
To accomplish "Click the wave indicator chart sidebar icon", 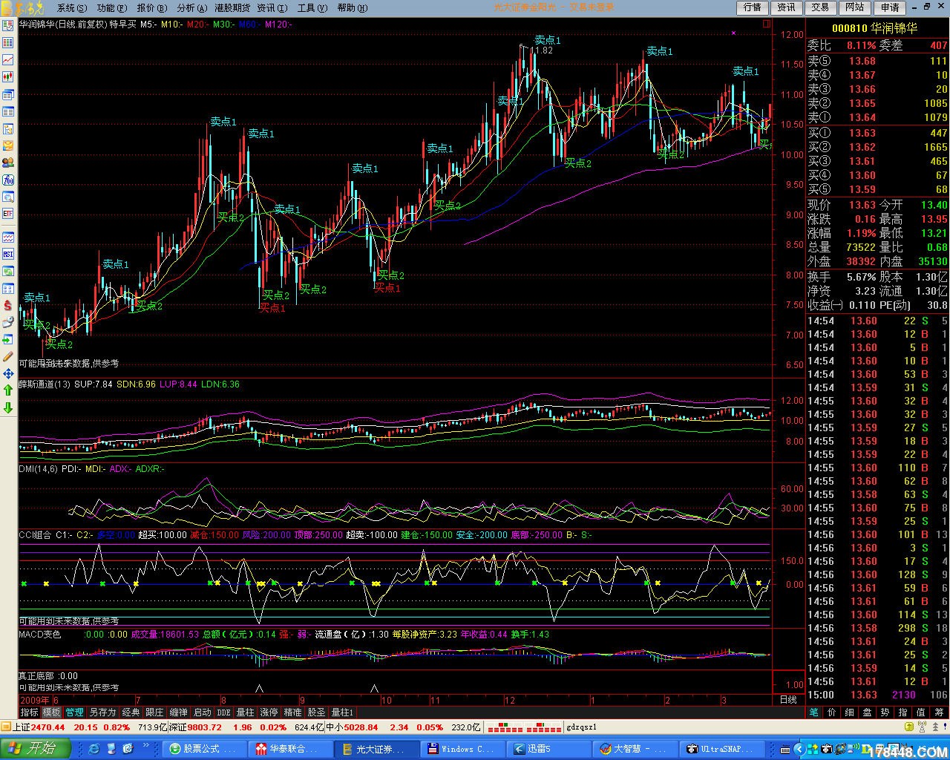I will click(x=8, y=237).
